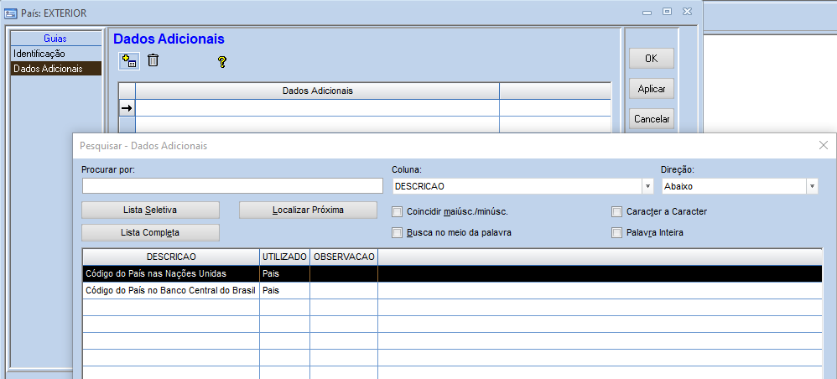Select Código do País no Banco Central row
The image size is (837, 379).
pos(170,290)
